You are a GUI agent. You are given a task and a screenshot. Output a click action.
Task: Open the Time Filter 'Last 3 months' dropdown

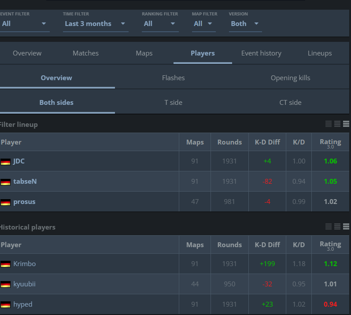[x=96, y=24]
